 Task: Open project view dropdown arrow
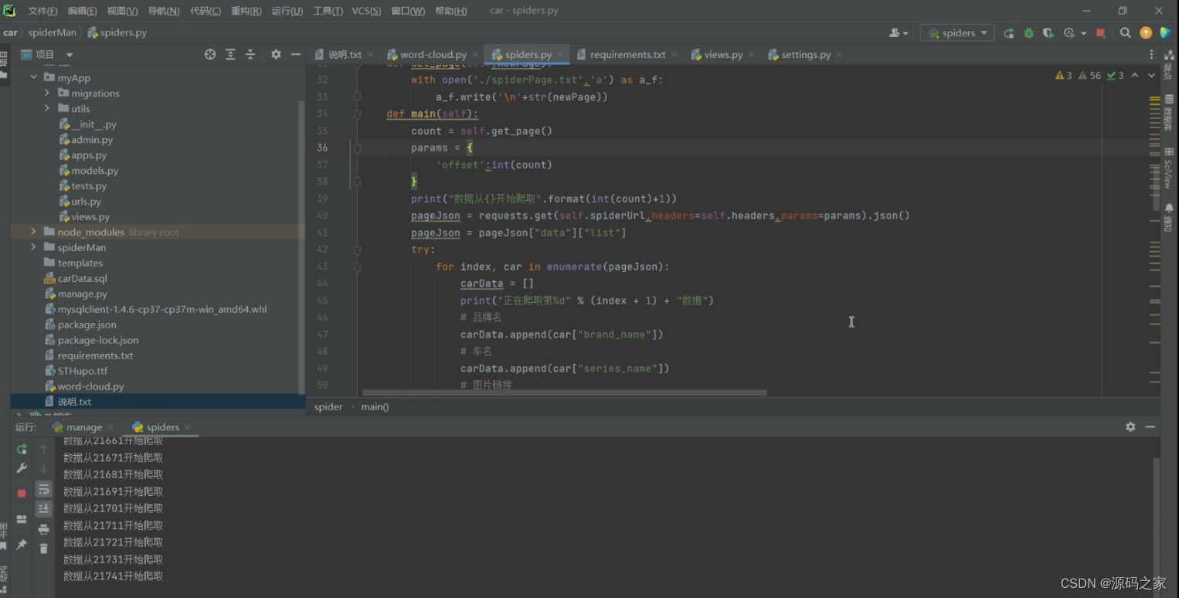point(70,55)
